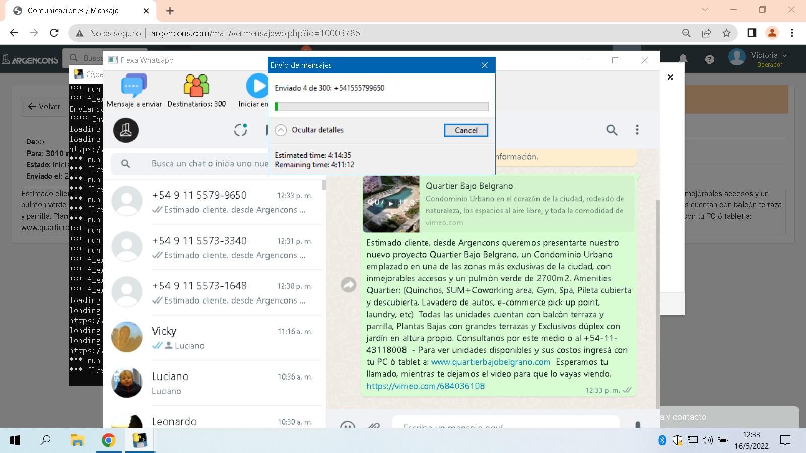
Task: Zoom with the magnifier icon in address bar
Action: tap(686, 33)
